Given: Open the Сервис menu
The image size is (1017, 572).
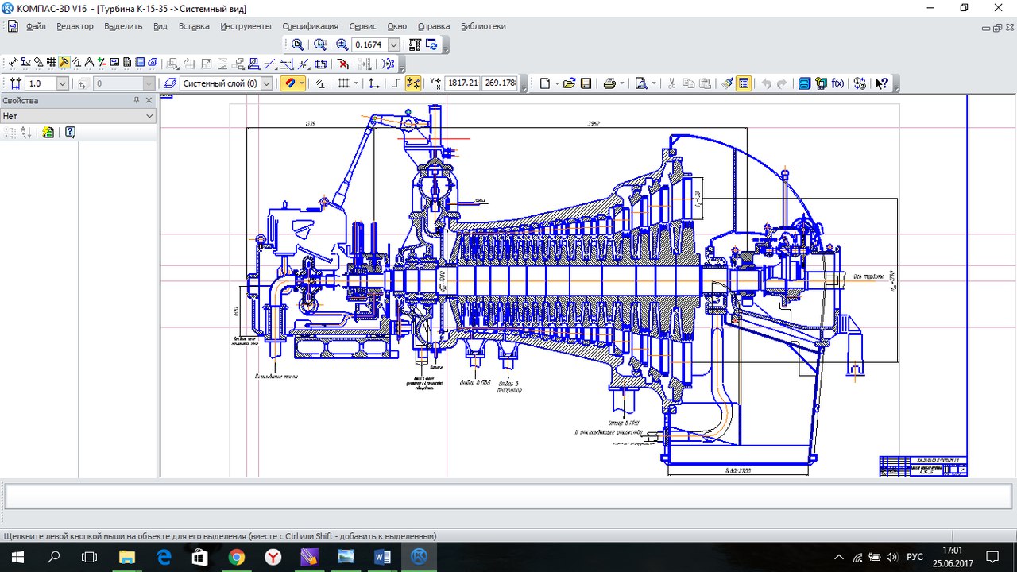Looking at the screenshot, I should (362, 26).
